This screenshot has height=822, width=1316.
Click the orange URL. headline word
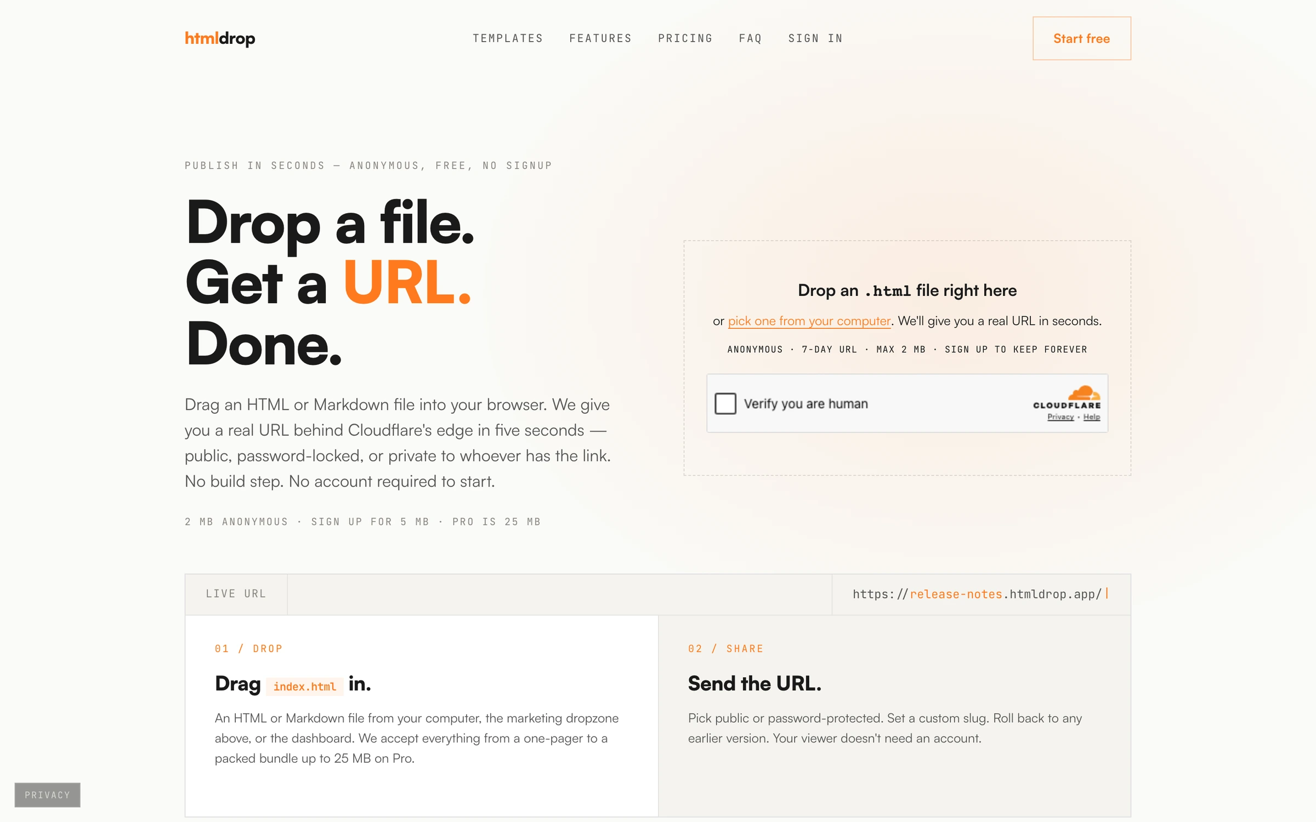click(x=407, y=283)
